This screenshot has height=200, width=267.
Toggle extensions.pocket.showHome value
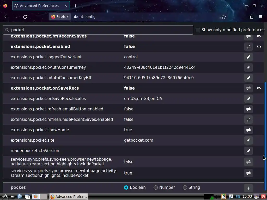coord(248,130)
